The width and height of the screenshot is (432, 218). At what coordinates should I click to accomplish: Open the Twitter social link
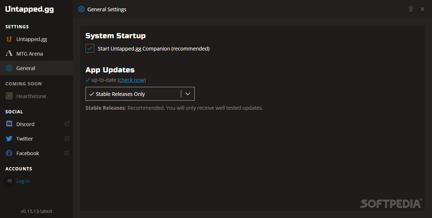point(36,138)
